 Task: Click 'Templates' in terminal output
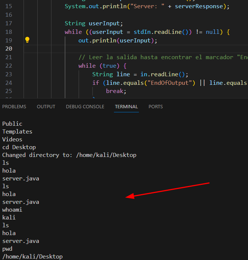click(x=17, y=132)
